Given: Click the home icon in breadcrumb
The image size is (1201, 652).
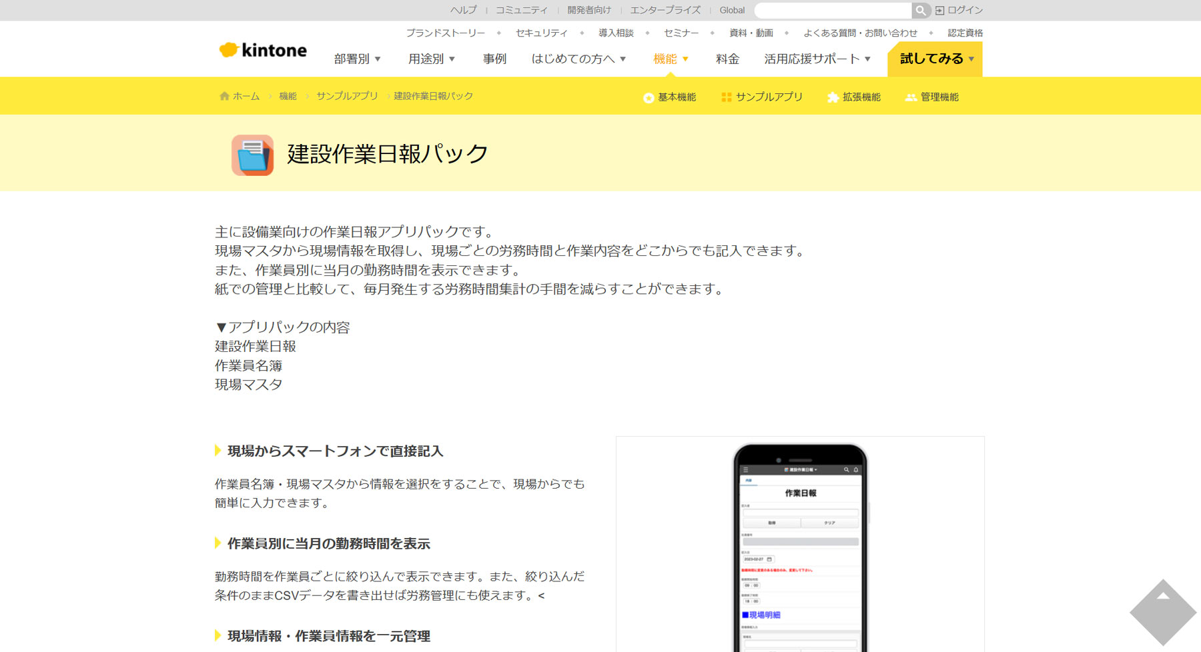Looking at the screenshot, I should coord(224,96).
